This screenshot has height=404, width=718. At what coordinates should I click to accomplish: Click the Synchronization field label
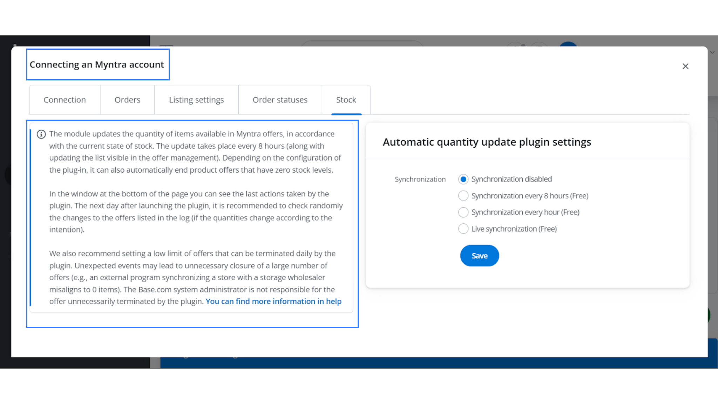click(420, 180)
